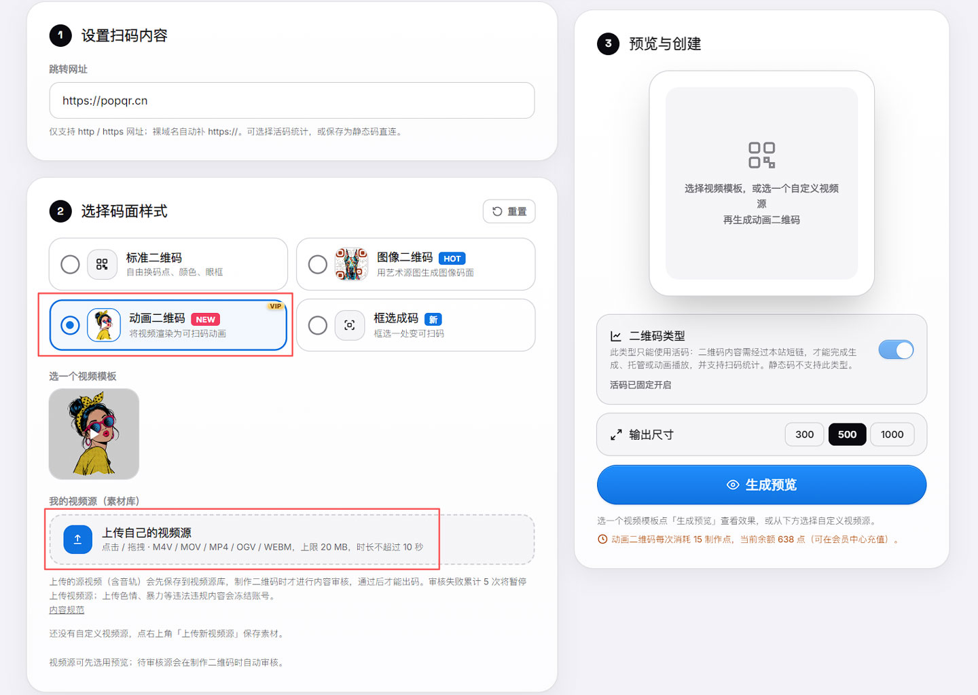Click the 上传自己的视频源 upload area
The width and height of the screenshot is (978, 695).
point(292,539)
